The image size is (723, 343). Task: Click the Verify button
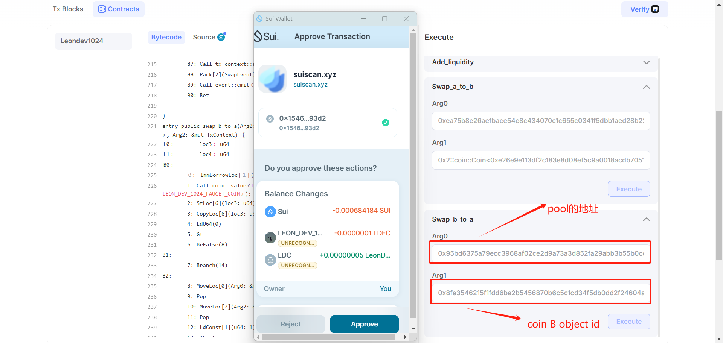click(x=645, y=9)
